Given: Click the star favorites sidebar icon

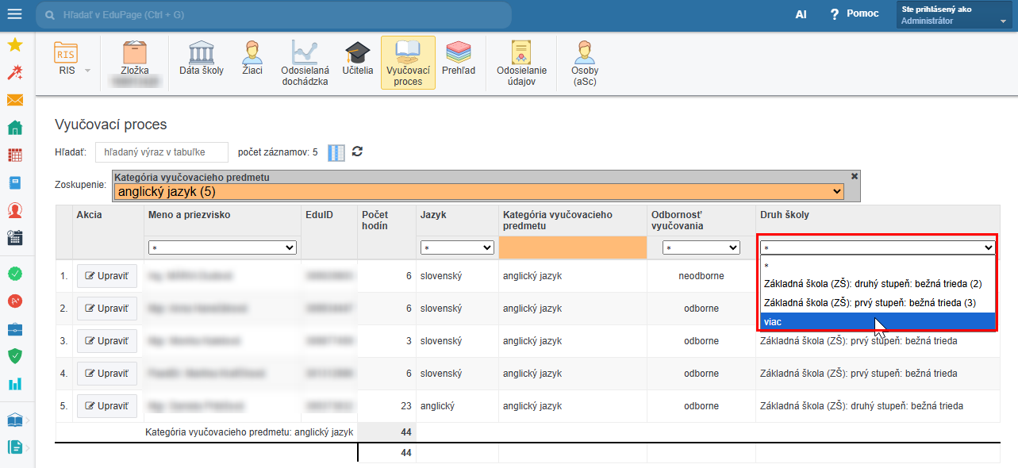Looking at the screenshot, I should click(14, 45).
